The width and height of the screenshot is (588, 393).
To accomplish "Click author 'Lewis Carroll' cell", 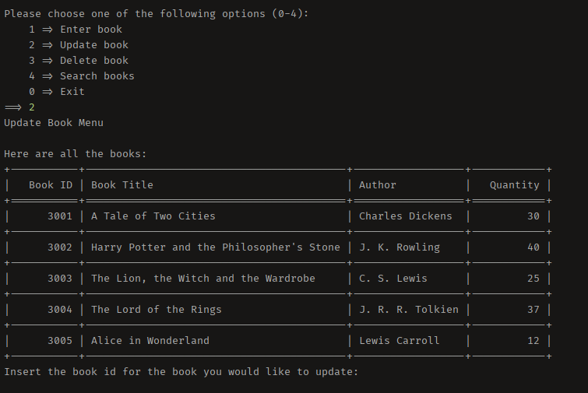I will [400, 341].
